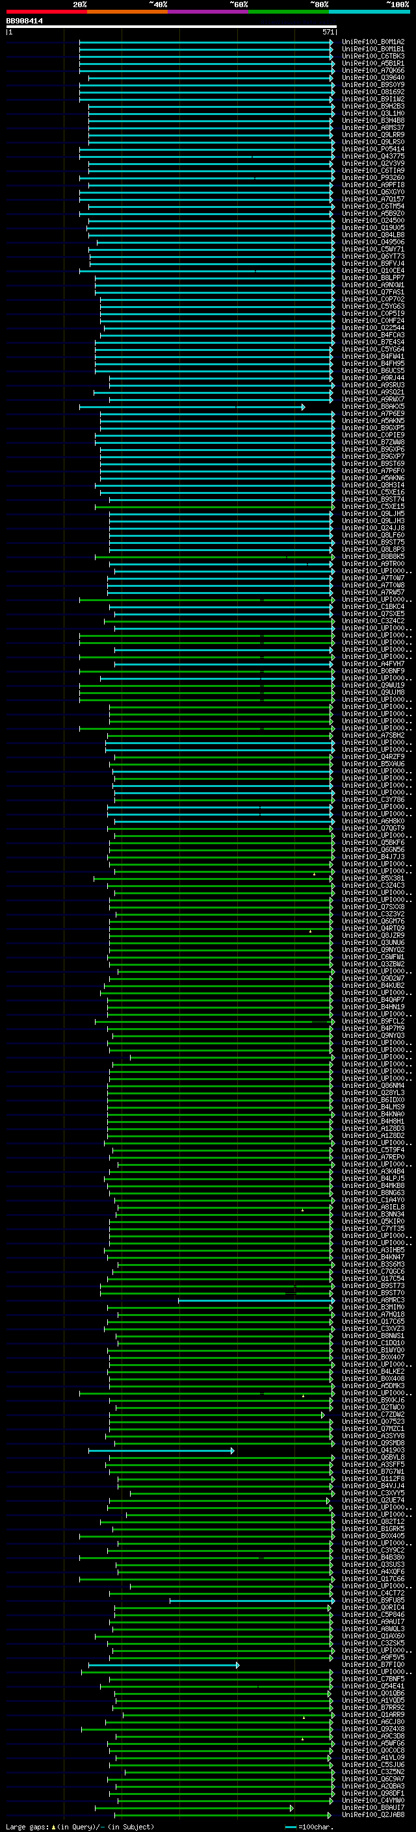Click the UniRef100_Q7FAS1 label
The width and height of the screenshot is (416, 1832).
pos(373,292)
